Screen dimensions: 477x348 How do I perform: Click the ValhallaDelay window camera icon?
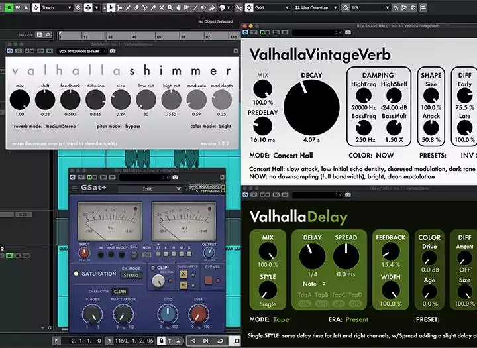coord(348,195)
